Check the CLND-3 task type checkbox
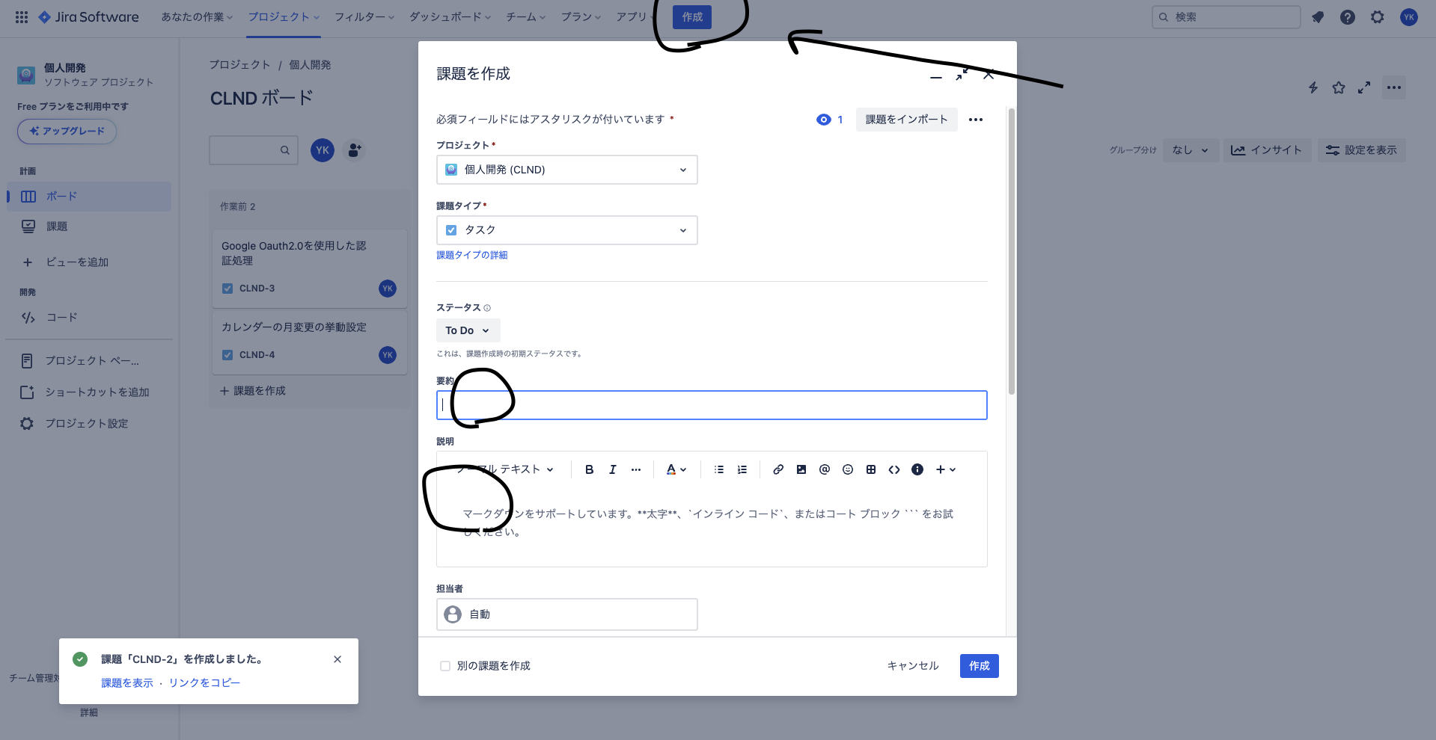This screenshot has width=1436, height=740. 227,288
